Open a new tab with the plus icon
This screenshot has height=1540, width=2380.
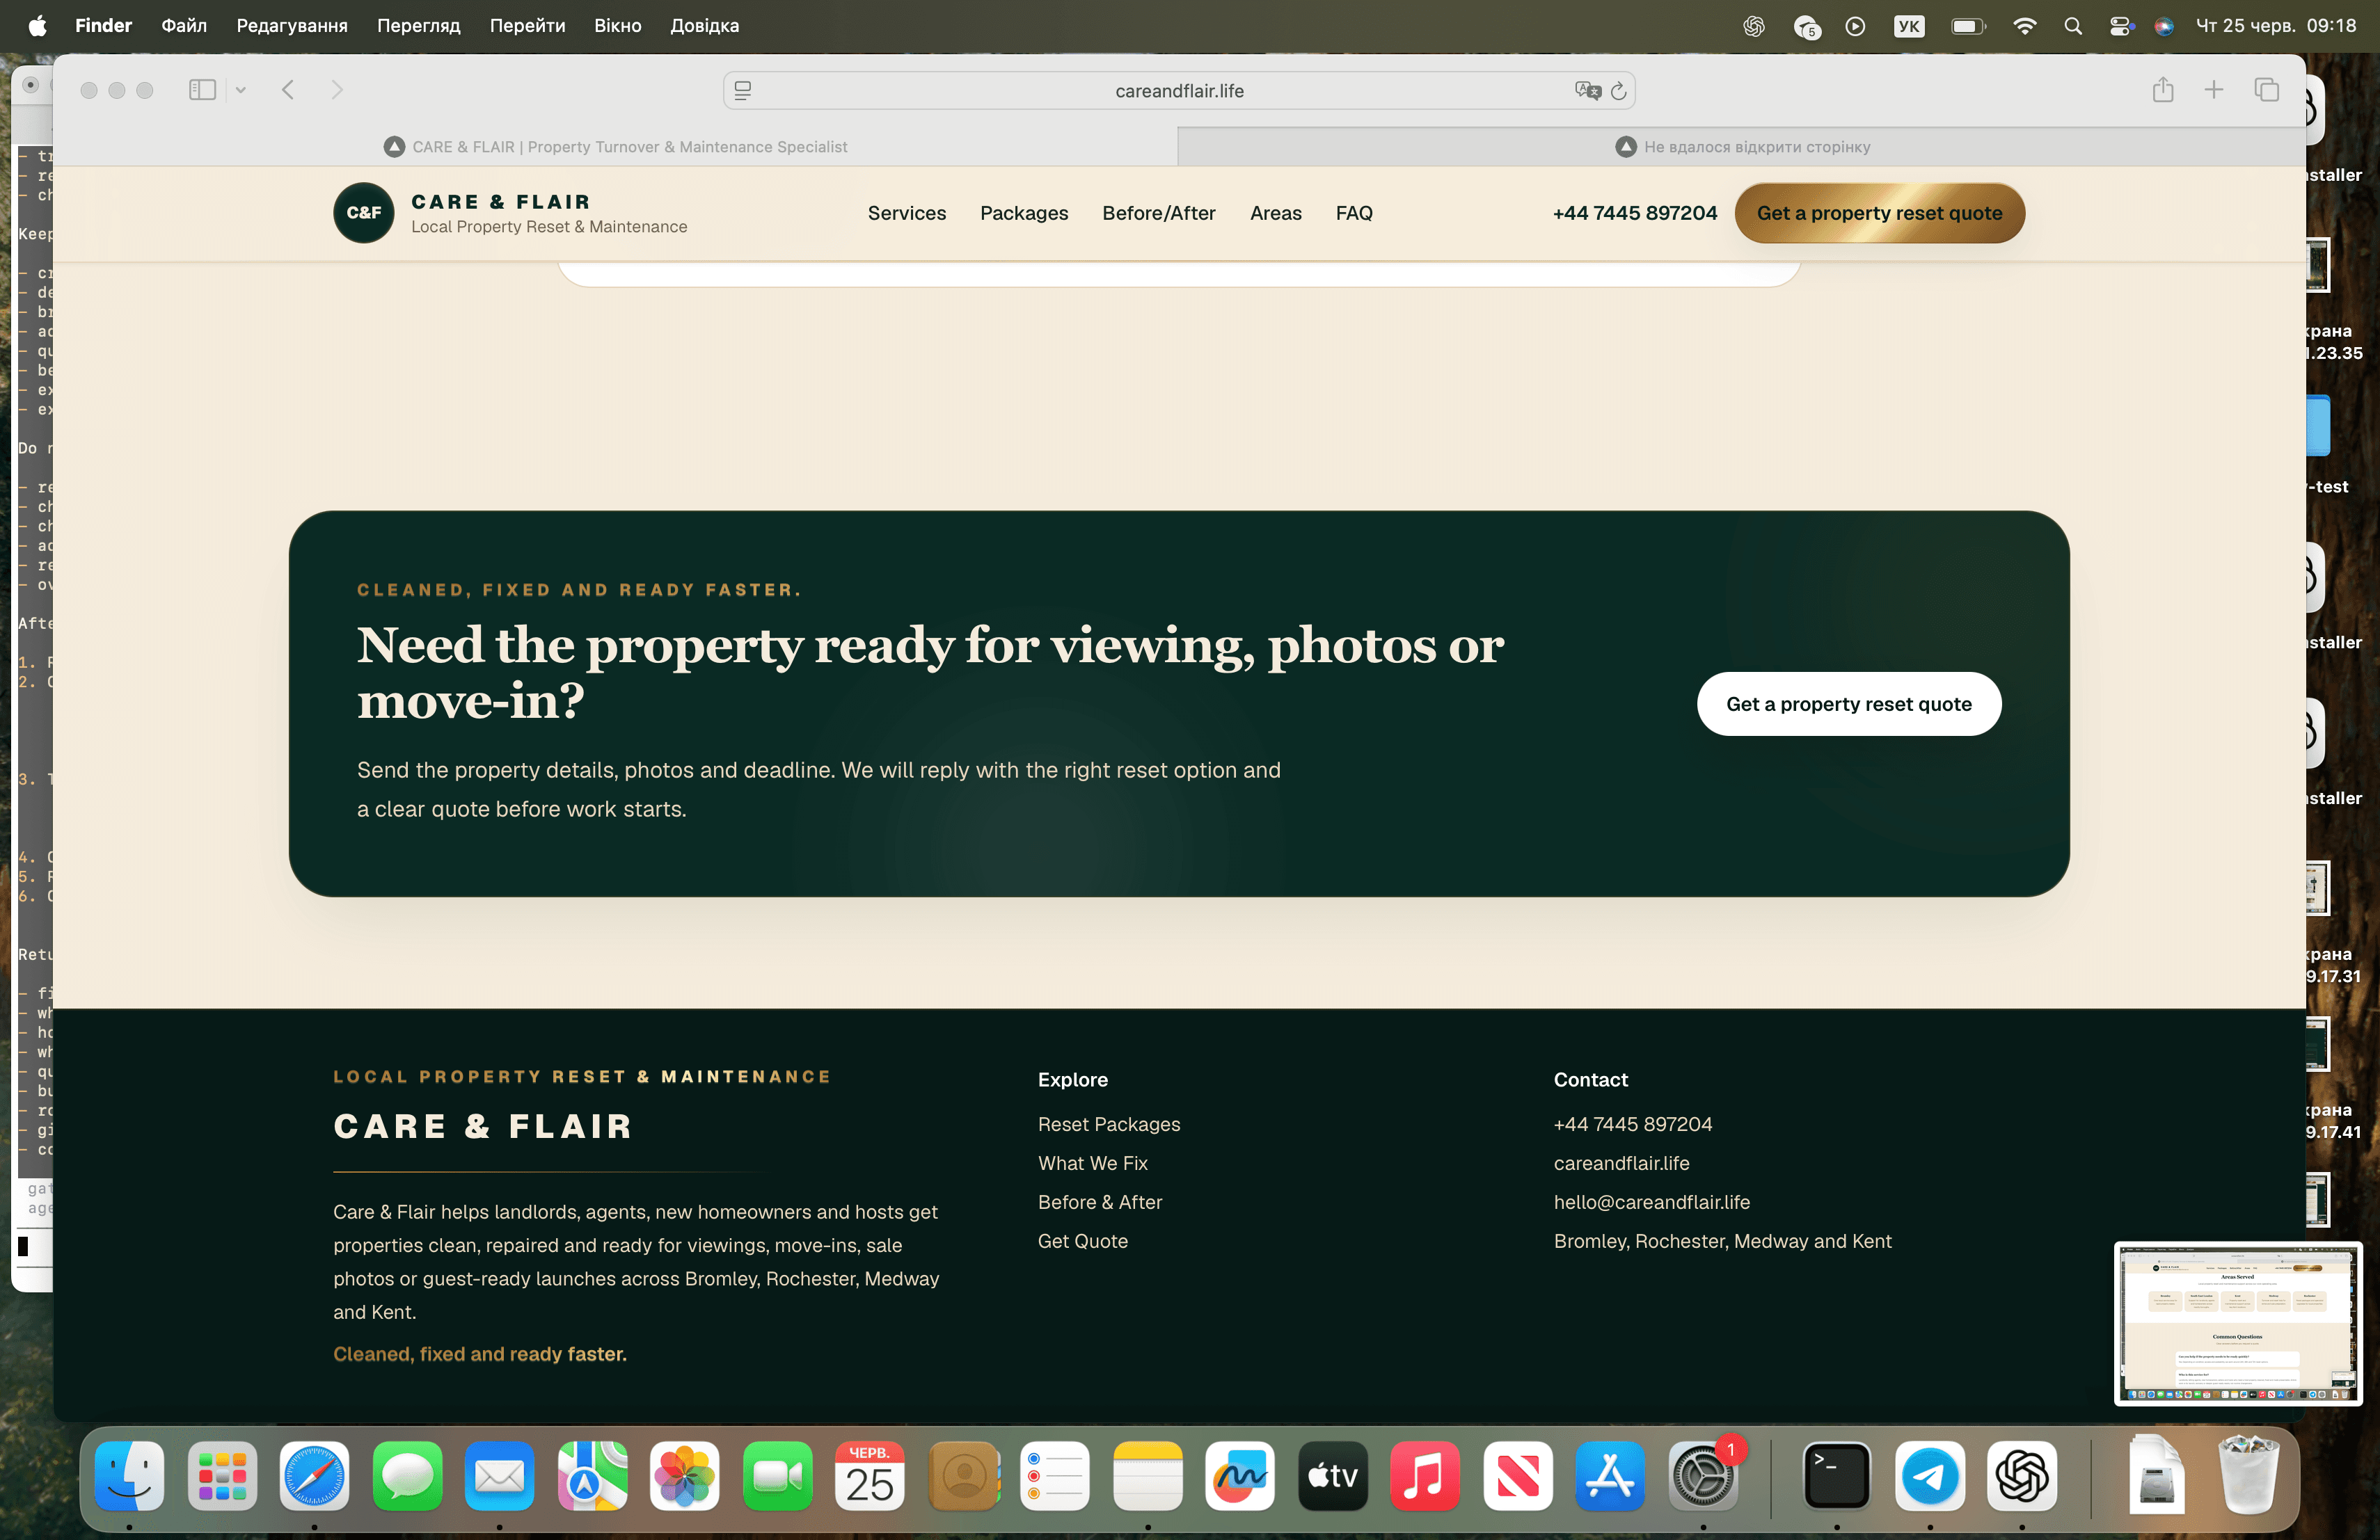(x=2214, y=90)
